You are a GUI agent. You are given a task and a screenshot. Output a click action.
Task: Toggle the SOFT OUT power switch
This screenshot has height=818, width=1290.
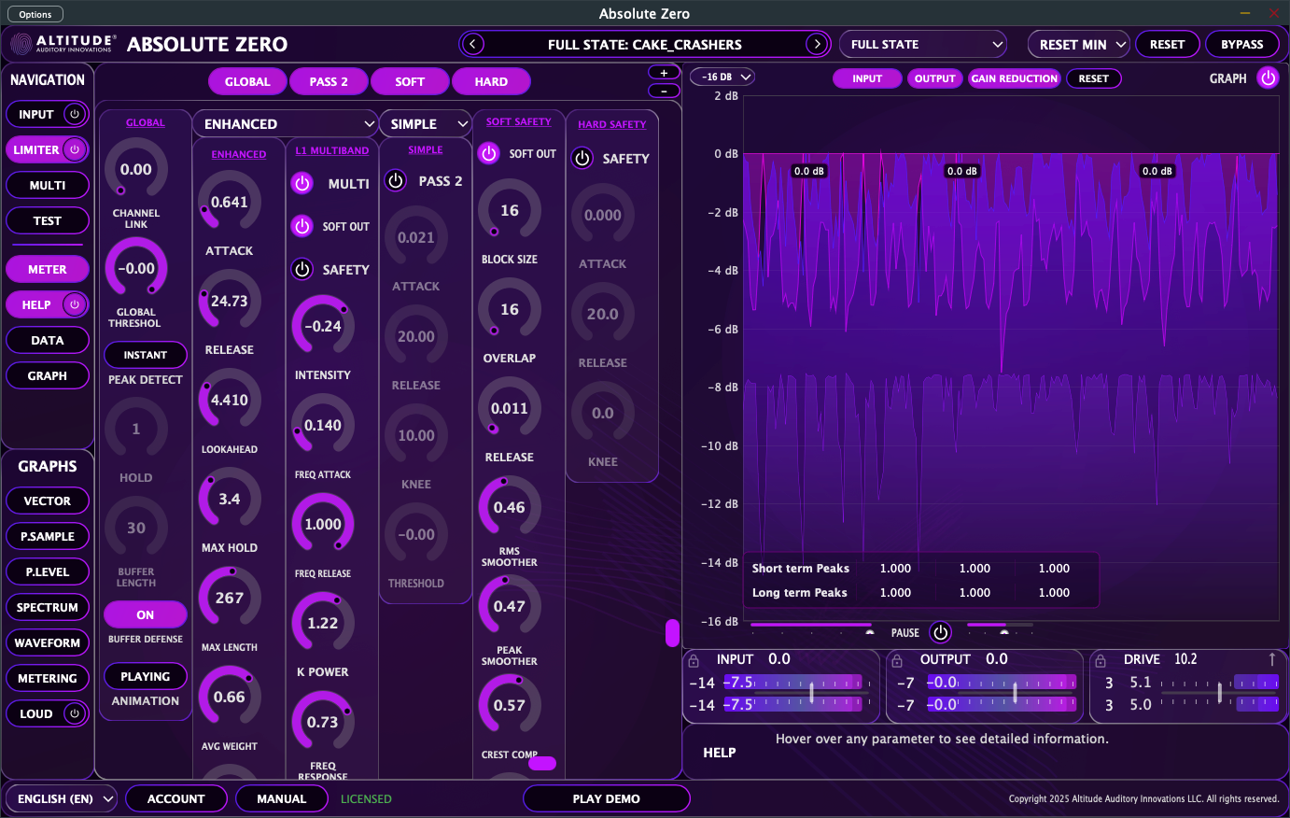tap(489, 154)
